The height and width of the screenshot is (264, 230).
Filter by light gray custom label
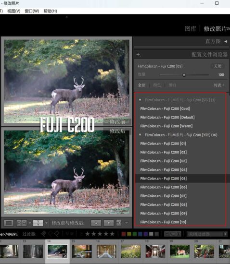[x=151, y=234]
